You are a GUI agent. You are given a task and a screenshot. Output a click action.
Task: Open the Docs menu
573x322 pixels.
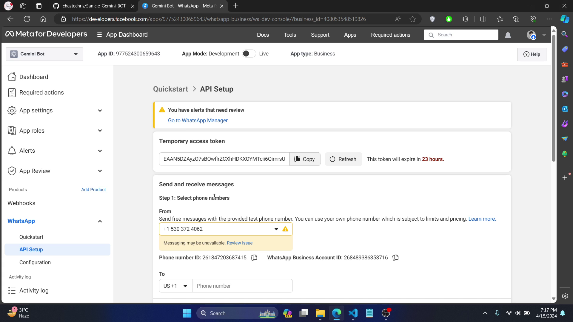[x=263, y=35]
